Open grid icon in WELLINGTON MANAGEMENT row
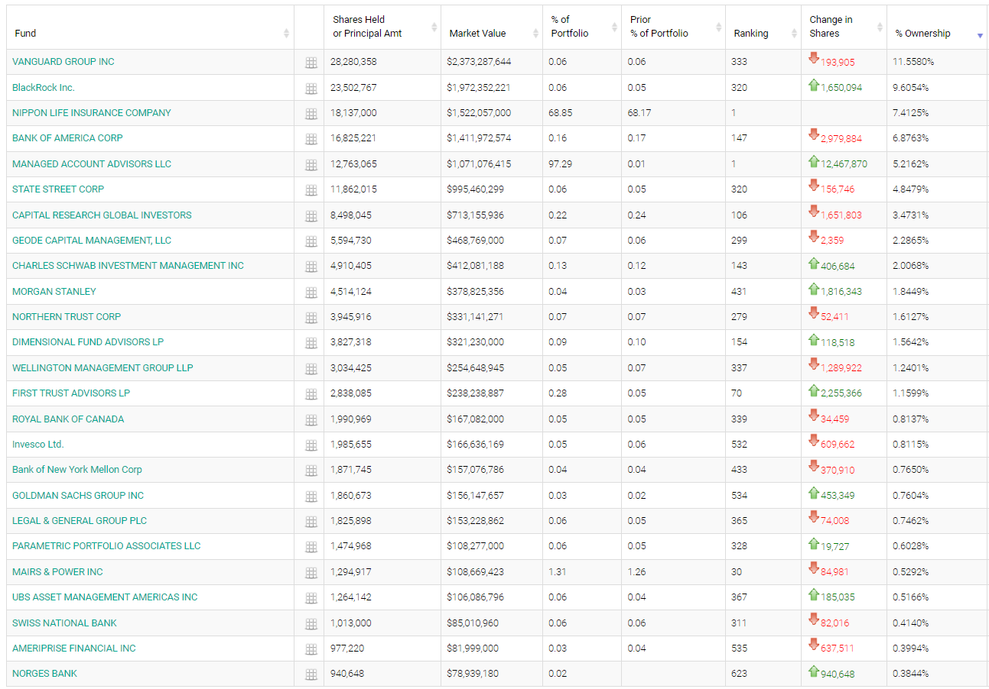 pos(311,370)
